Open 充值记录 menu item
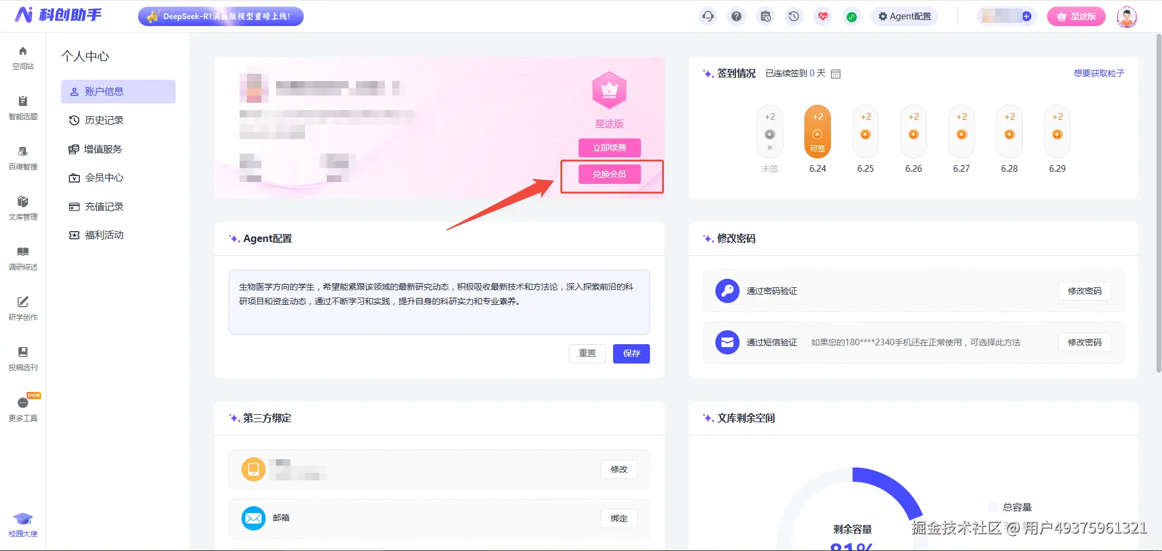The image size is (1162, 551). (118, 206)
